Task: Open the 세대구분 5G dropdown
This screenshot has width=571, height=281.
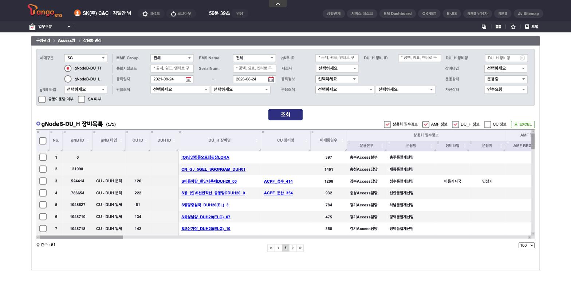Action: (86, 58)
